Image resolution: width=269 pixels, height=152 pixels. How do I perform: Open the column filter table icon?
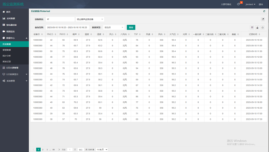[x=253, y=27]
